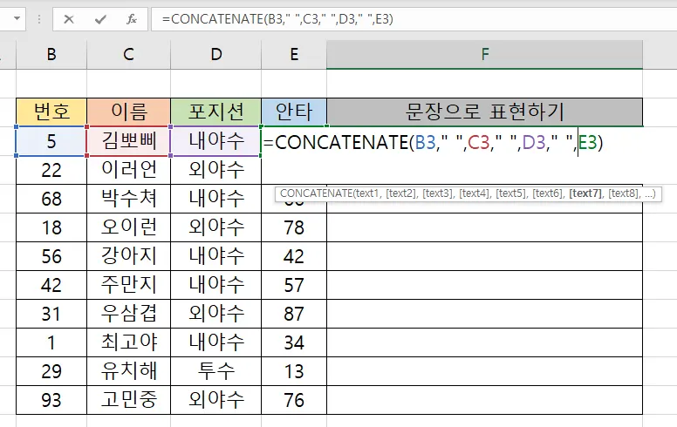
Task: Click the 이름 header cell
Action: point(128,112)
